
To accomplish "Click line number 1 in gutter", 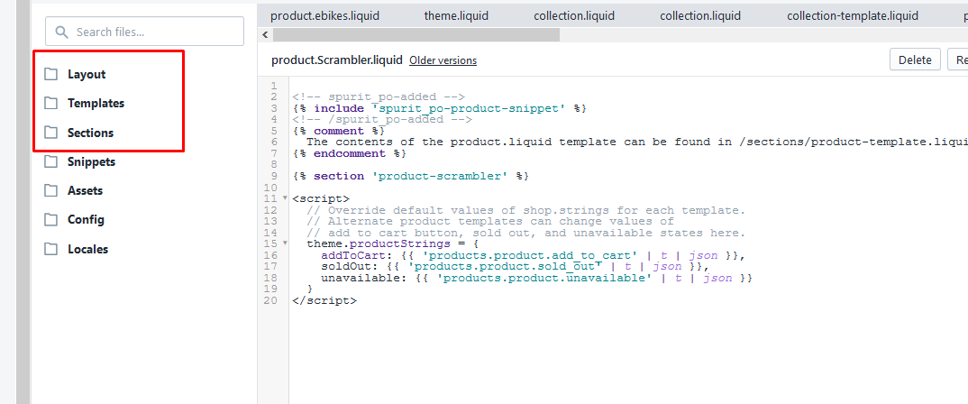I will 273,86.
